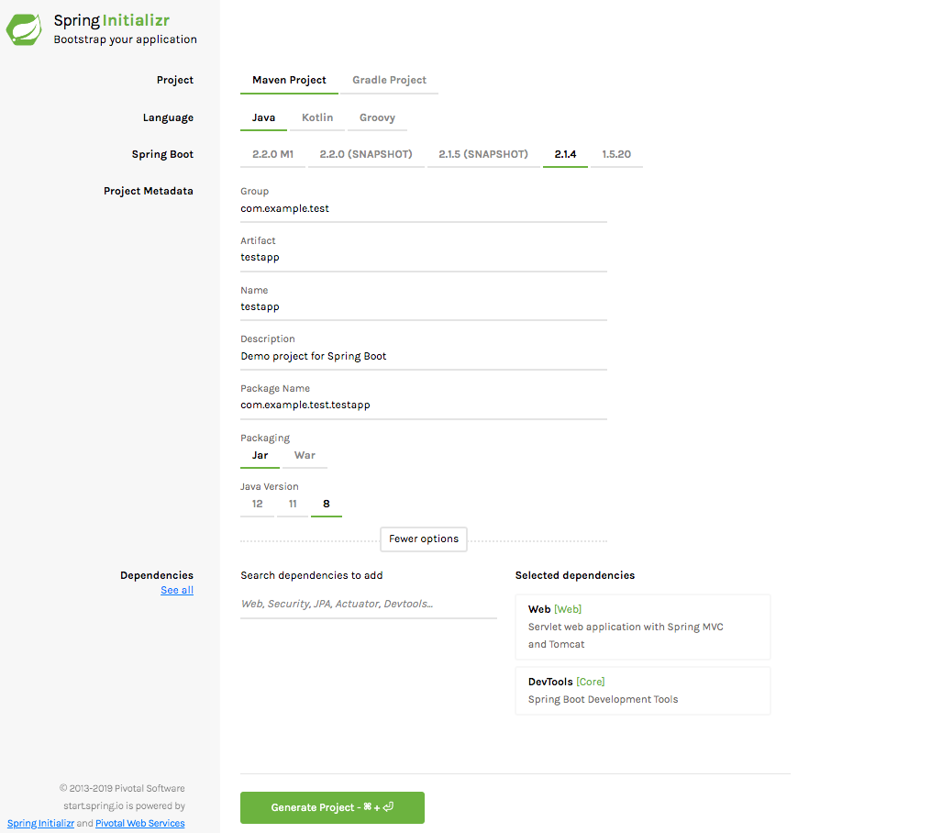Screen dimensions: 931x833
Task: Click 'Spring Boot Development Tools' description
Action: tap(603, 699)
